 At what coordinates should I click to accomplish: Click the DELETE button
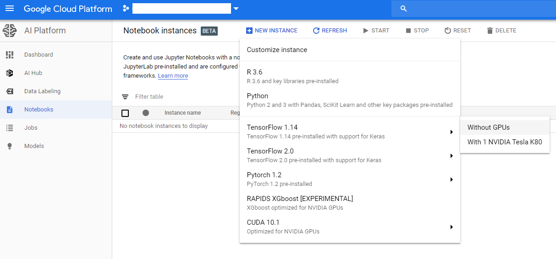click(x=501, y=31)
